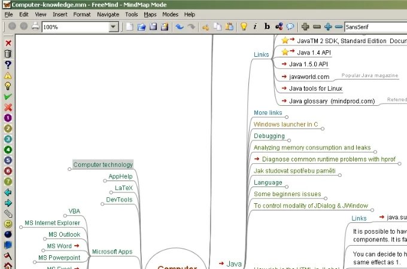Click the gray minus toolbar icon
The width and height of the screenshot is (407, 269).
click(x=317, y=27)
